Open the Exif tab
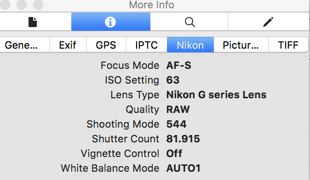 (x=68, y=45)
